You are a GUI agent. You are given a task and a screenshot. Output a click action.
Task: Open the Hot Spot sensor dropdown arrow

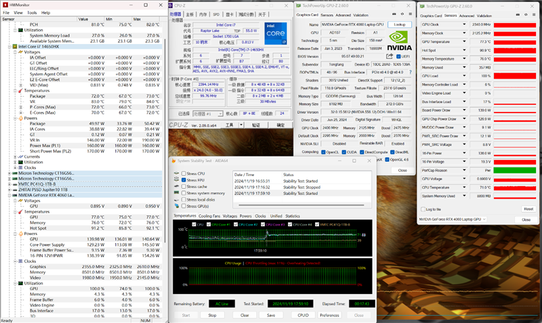click(x=464, y=50)
